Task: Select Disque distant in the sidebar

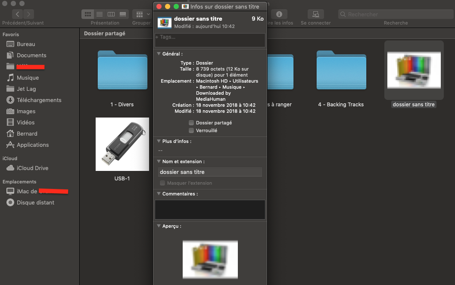Action: (30, 203)
